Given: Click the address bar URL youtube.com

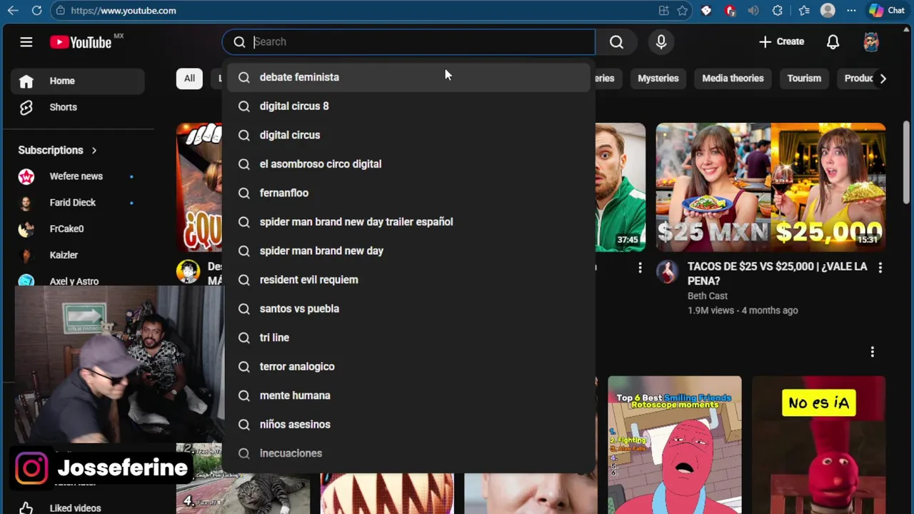Looking at the screenshot, I should [124, 11].
